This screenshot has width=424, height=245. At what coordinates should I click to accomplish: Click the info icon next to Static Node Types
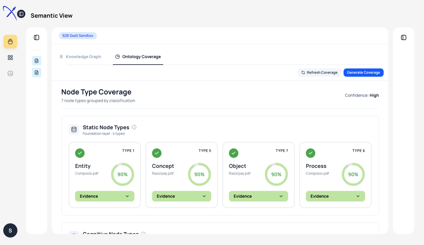[x=134, y=127]
